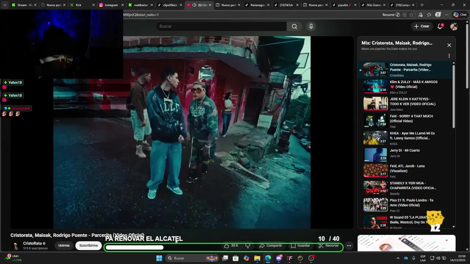This screenshot has width=470, height=264.
Task: Switch to piyudol tab
Action: (344, 5)
